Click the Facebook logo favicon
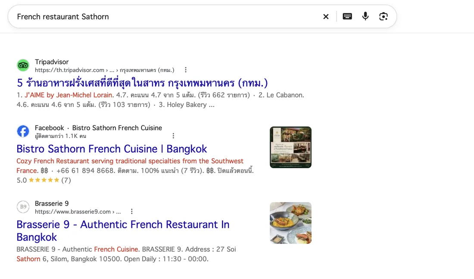Viewport: 474px width, 279px height. pyautogui.click(x=23, y=132)
